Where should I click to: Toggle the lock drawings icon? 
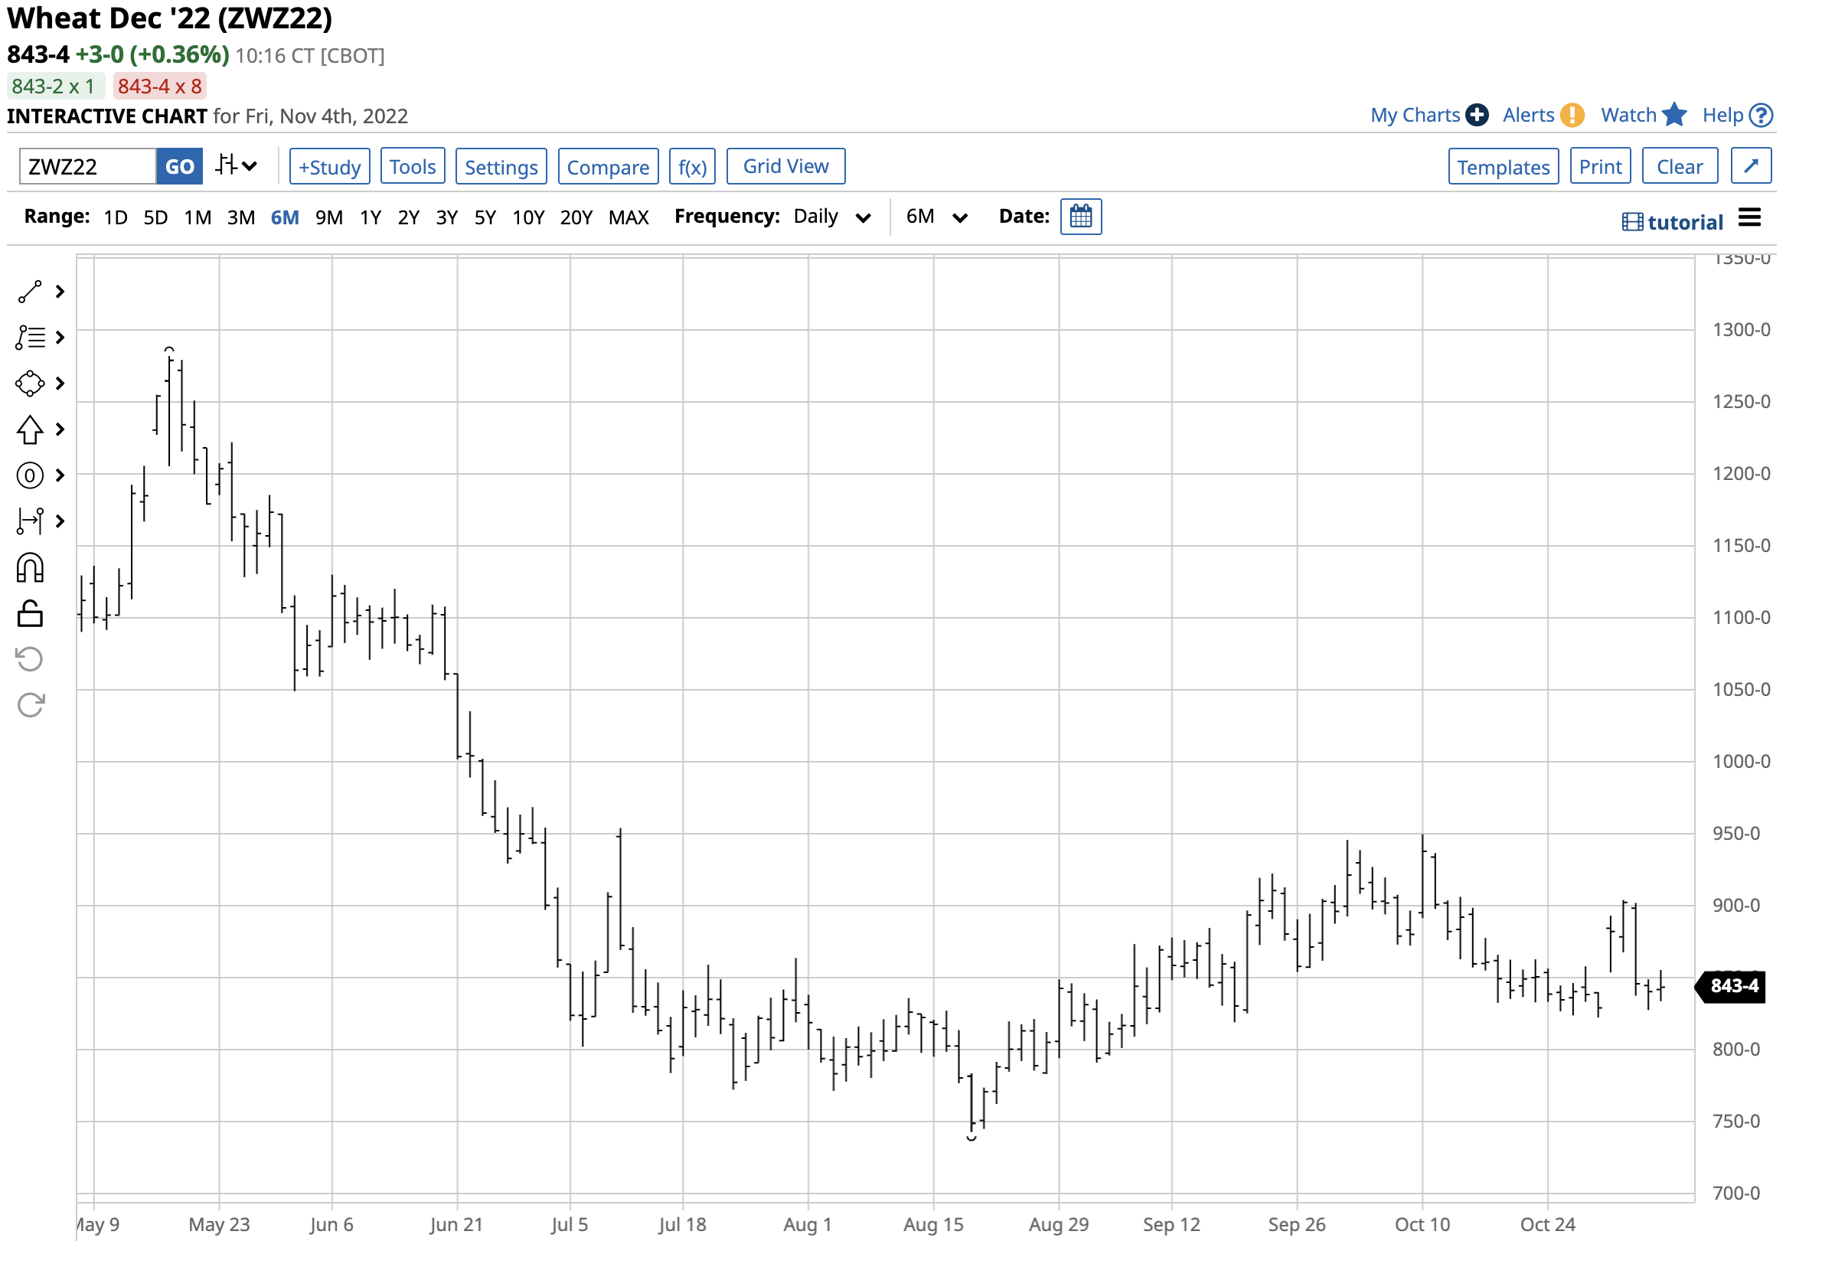pyautogui.click(x=30, y=614)
